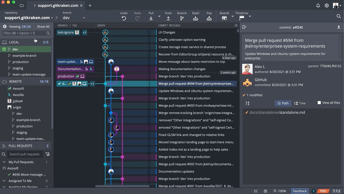344x194 pixels.
Task: Create a branch using Branch icon
Action: click(x=182, y=18)
